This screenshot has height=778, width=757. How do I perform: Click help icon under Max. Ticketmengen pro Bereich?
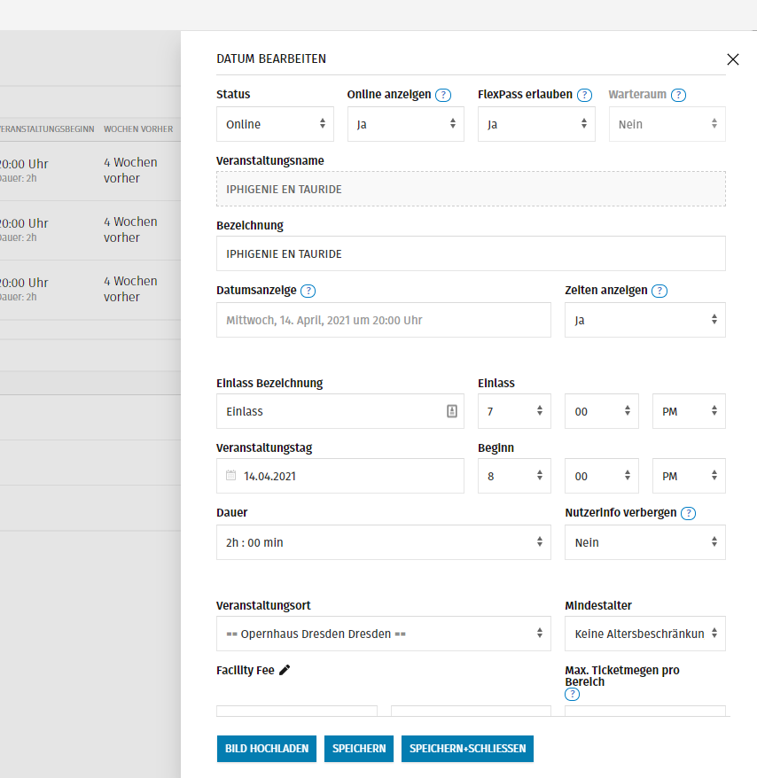(572, 695)
